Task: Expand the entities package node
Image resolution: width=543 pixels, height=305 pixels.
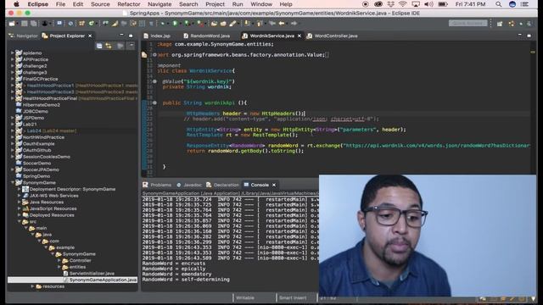Action: pos(59,267)
